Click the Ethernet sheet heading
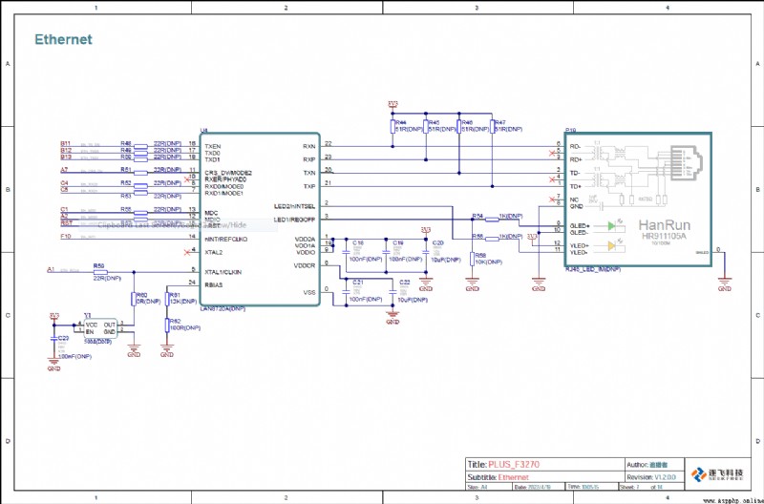The image size is (764, 504). pyautogui.click(x=63, y=39)
